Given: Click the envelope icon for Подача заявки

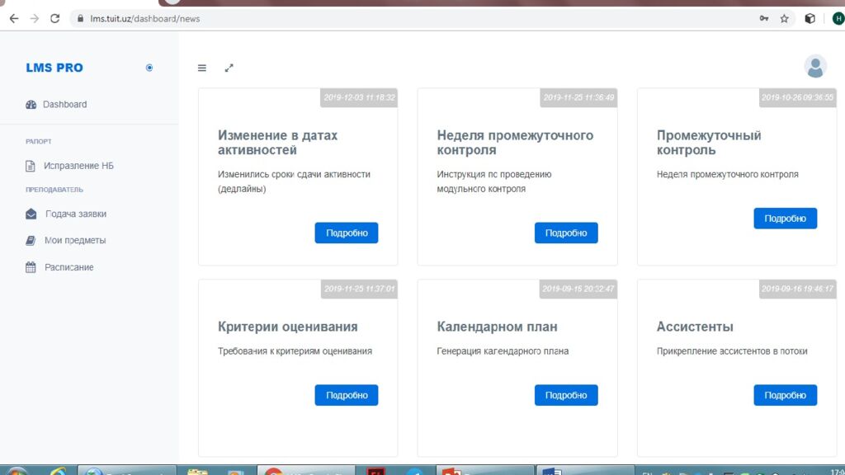Looking at the screenshot, I should 31,214.
